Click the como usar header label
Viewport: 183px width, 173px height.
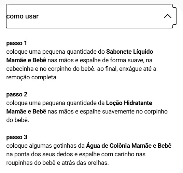(23, 16)
